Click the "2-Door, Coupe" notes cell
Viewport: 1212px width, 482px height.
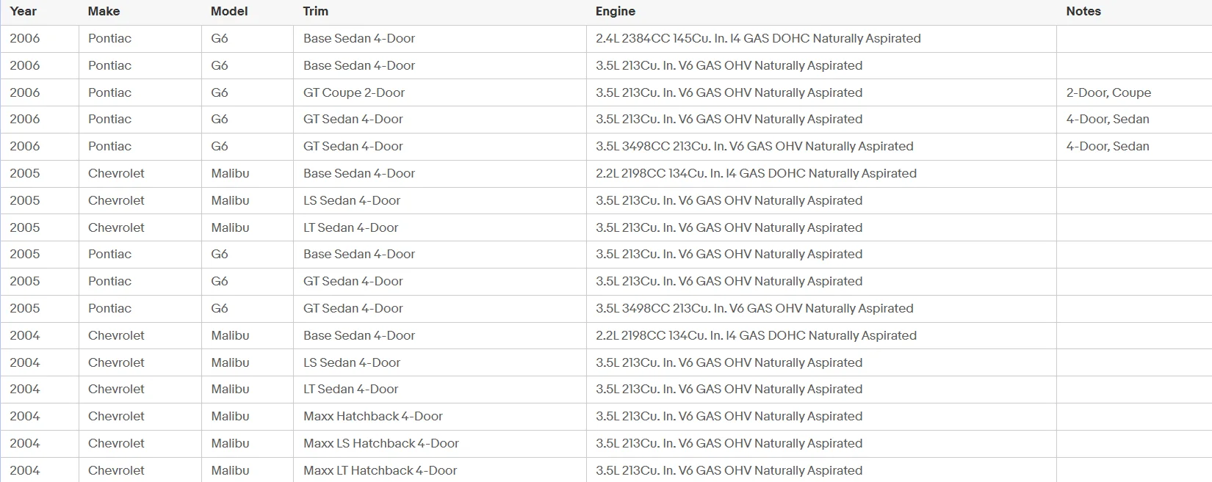pos(1108,92)
